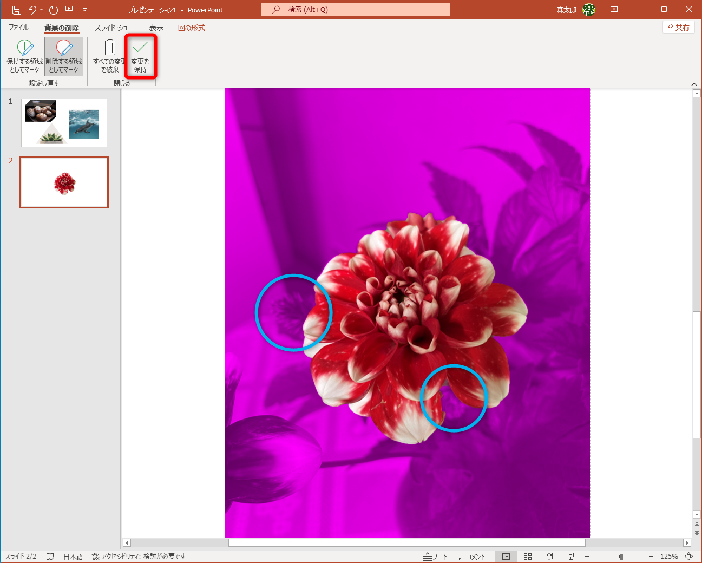Select 保持する領域としてマーク tool

(x=25, y=56)
